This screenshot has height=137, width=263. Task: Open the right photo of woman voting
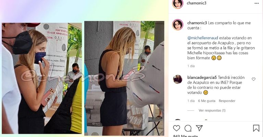coord(124,78)
